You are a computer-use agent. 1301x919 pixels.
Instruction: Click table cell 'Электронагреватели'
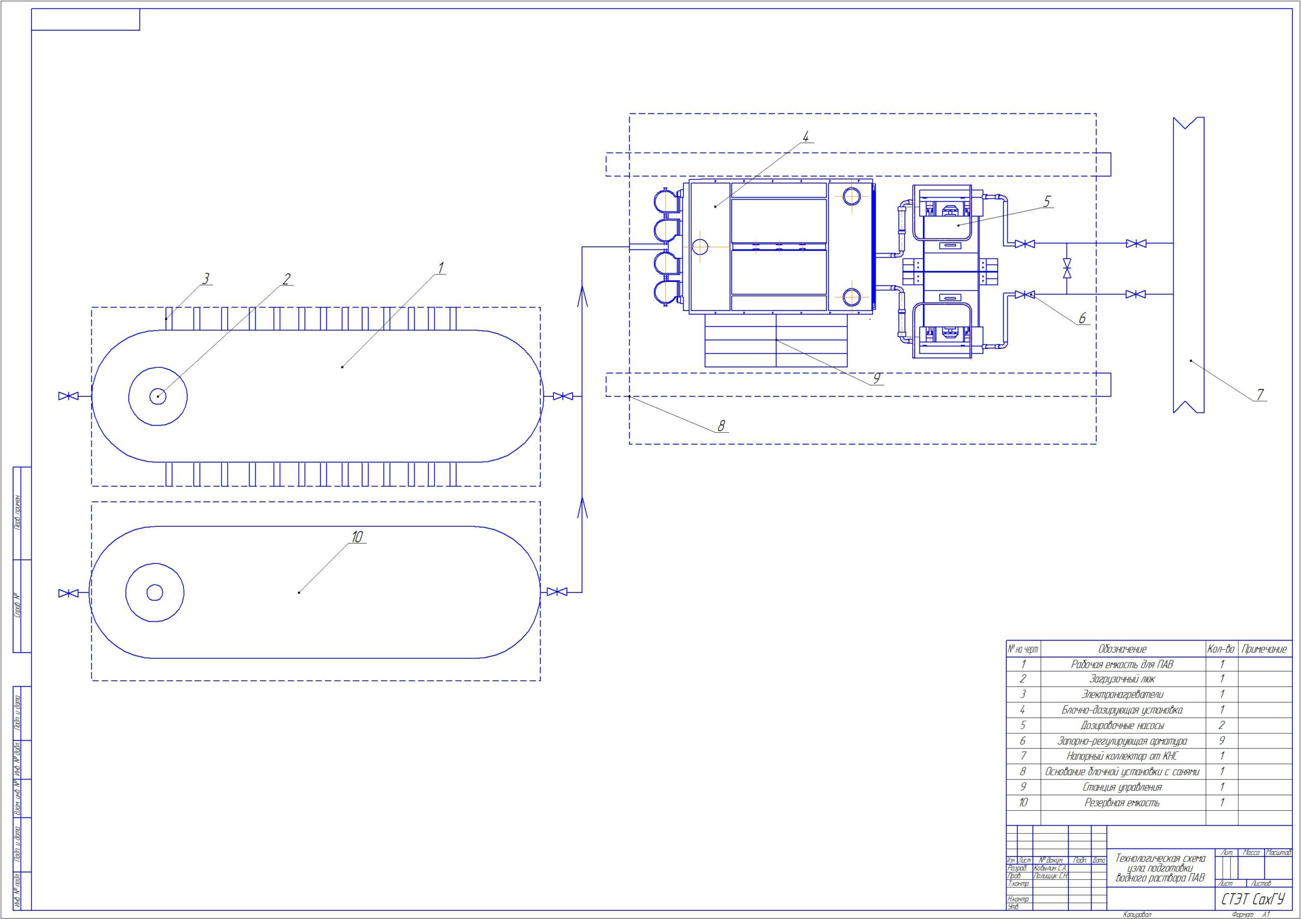click(1123, 694)
